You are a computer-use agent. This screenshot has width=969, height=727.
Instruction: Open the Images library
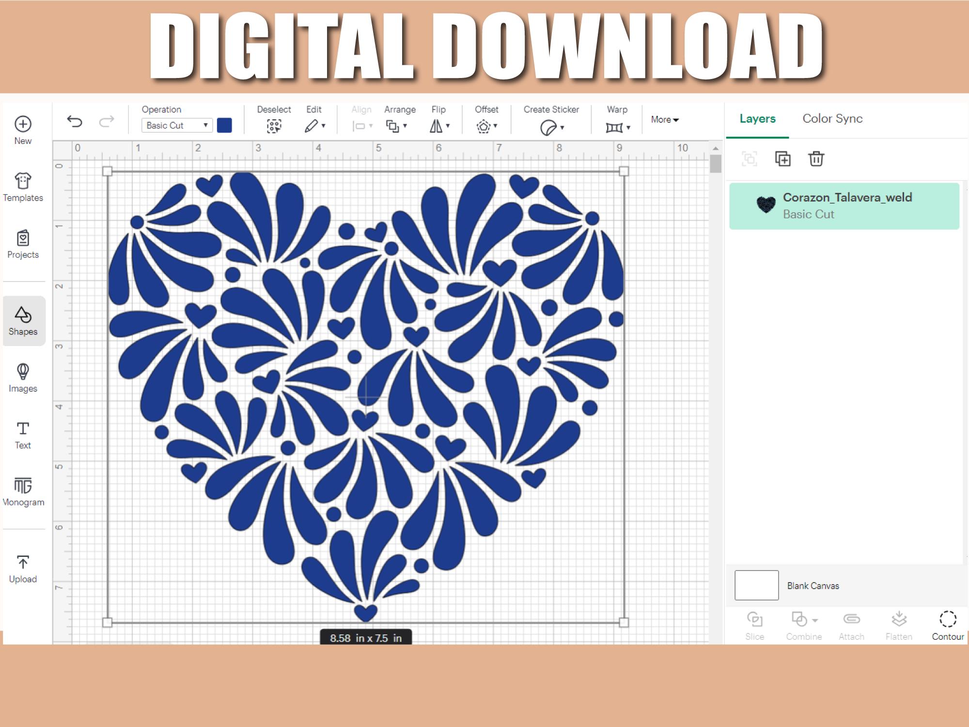pyautogui.click(x=22, y=377)
